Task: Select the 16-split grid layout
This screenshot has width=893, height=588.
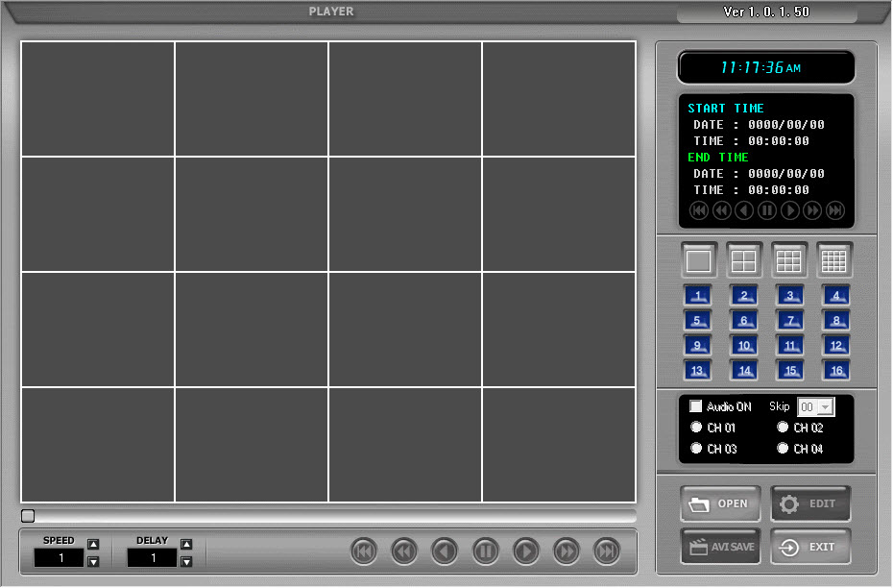Action: [x=834, y=260]
